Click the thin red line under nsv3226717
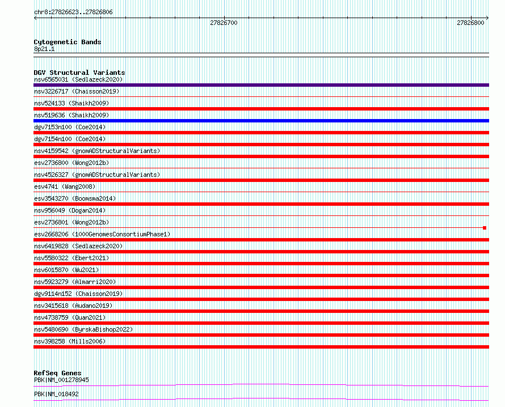The width and height of the screenshot is (505, 407). (261, 96)
